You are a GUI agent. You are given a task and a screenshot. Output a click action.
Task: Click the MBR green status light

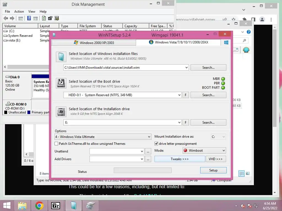223,79
